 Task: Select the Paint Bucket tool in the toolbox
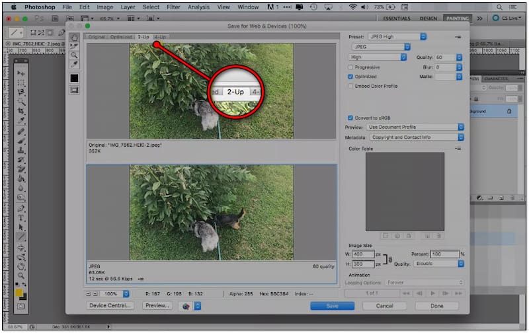pyautogui.click(x=21, y=178)
